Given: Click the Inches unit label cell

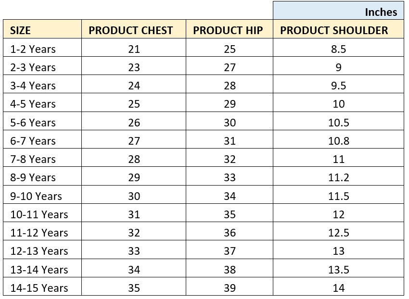Looking at the screenshot, I should coord(381,12).
